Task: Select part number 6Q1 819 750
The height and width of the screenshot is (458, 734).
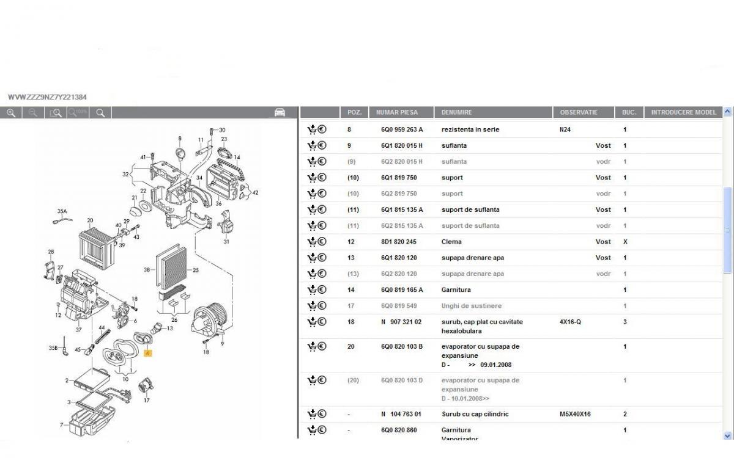Action: click(399, 178)
